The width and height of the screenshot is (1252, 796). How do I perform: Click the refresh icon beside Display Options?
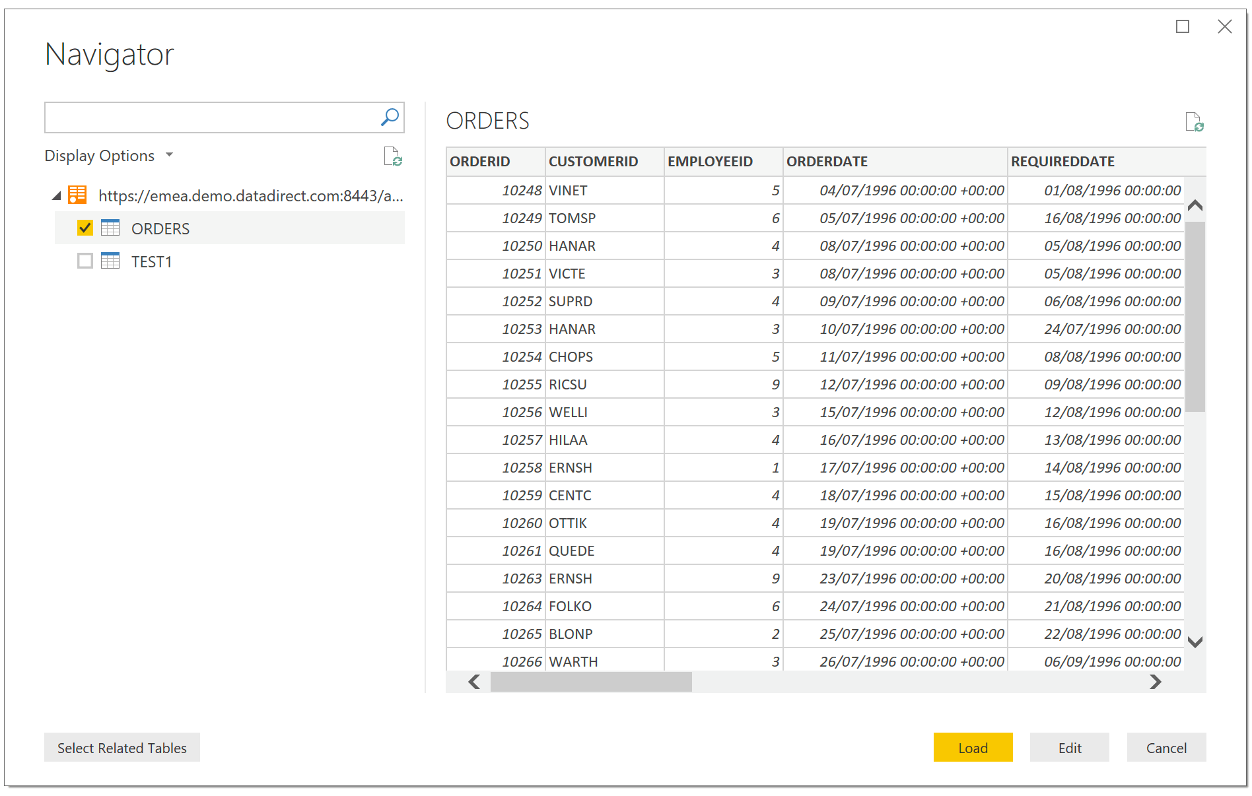(392, 156)
